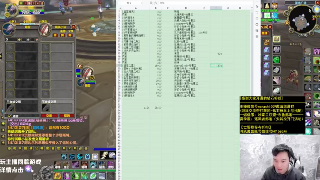Close the bag window with red X
The width and height of the screenshot is (320, 180).
(x=270, y=27)
